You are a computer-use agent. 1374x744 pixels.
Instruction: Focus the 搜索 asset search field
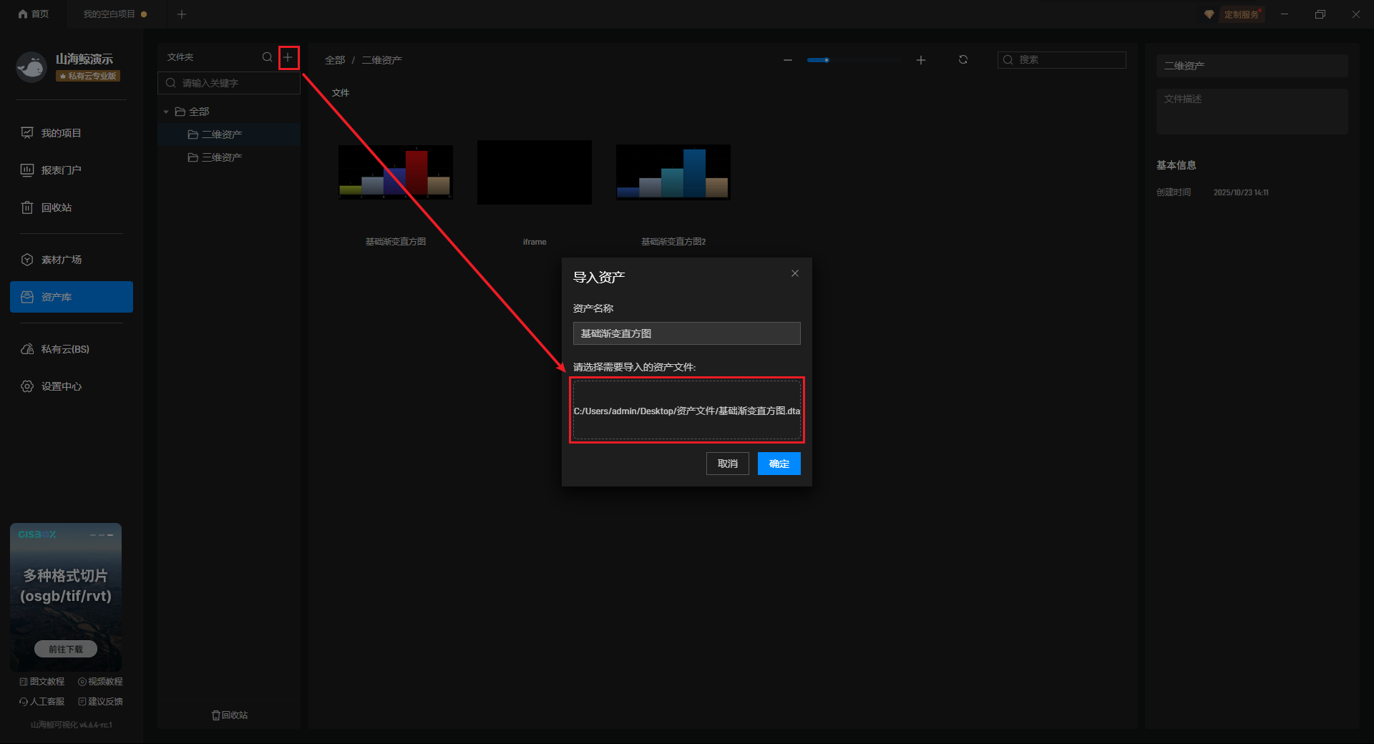pos(1062,60)
